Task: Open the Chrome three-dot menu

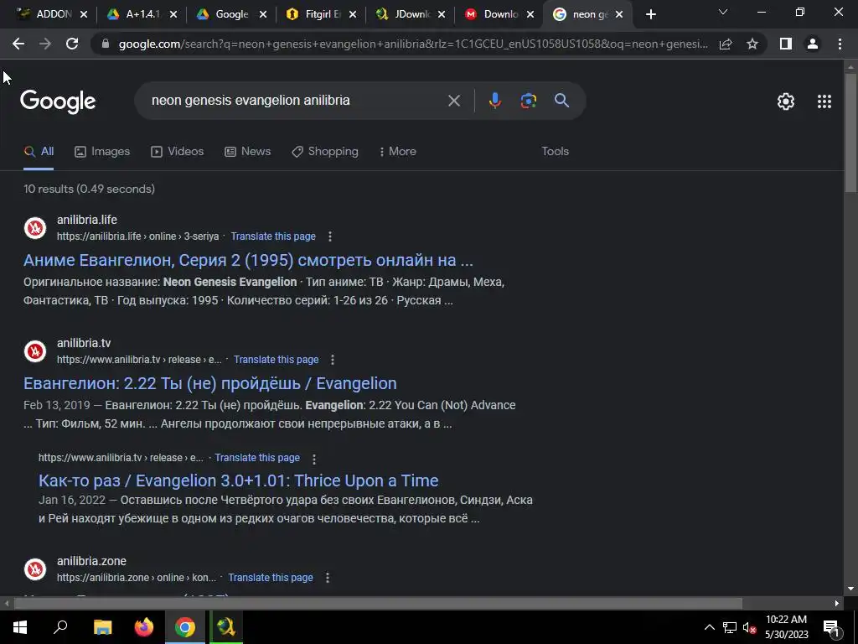Action: point(840,44)
